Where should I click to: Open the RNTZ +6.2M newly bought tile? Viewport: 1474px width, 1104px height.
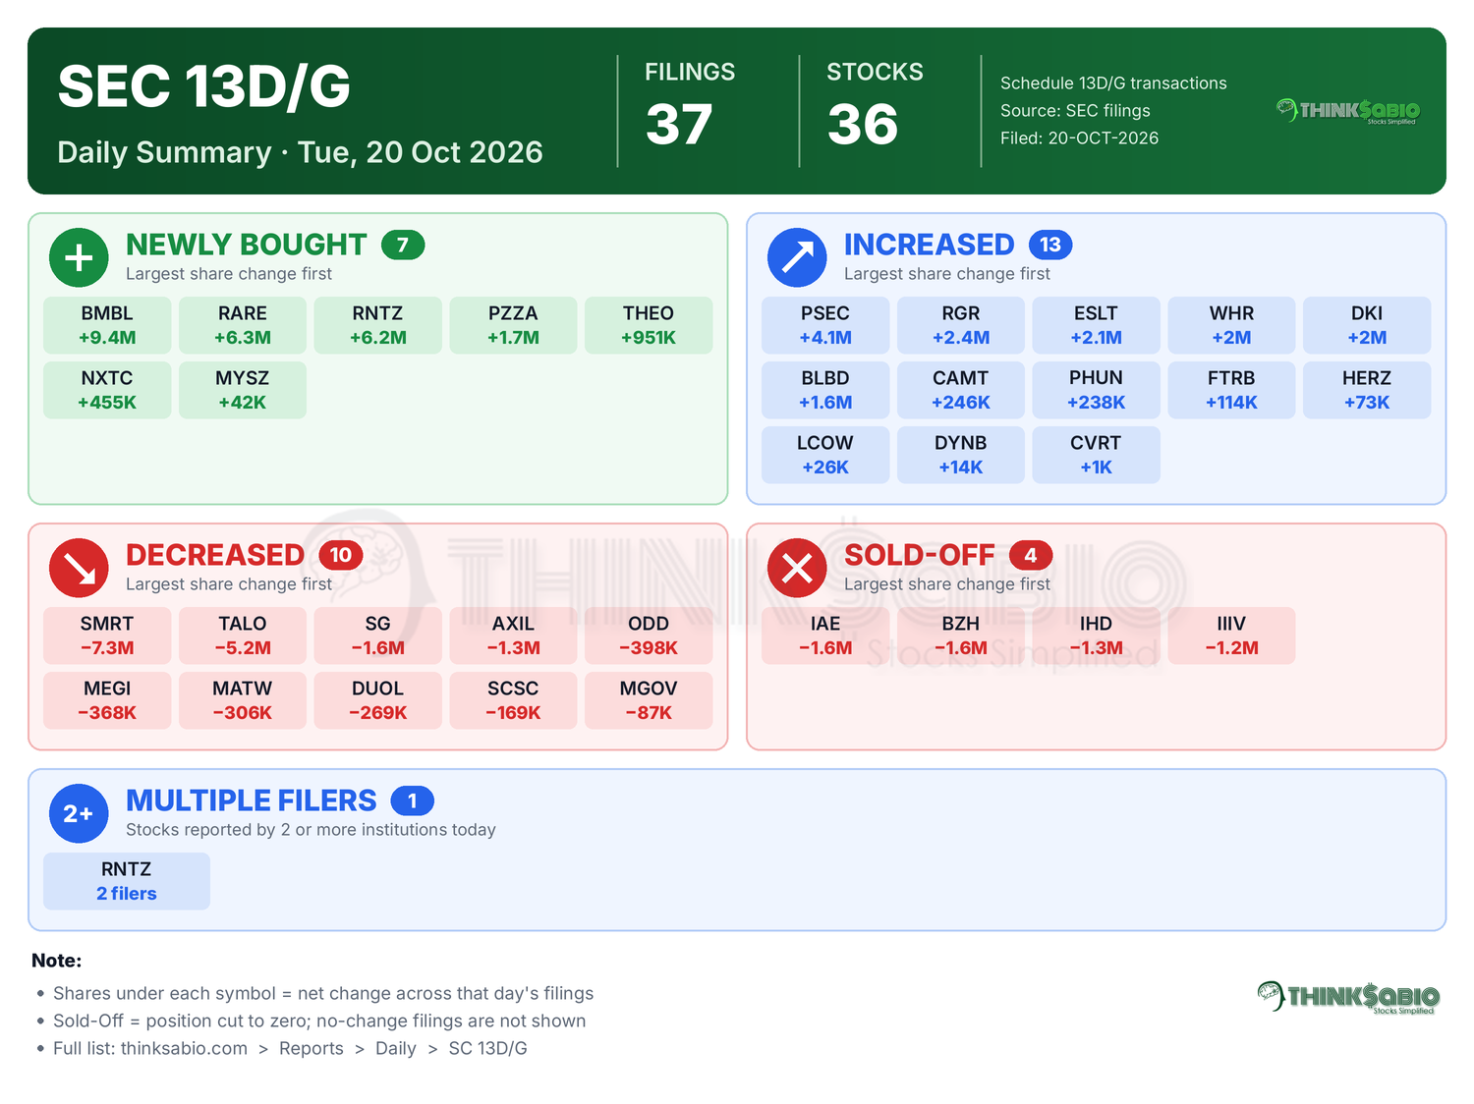pos(377,325)
